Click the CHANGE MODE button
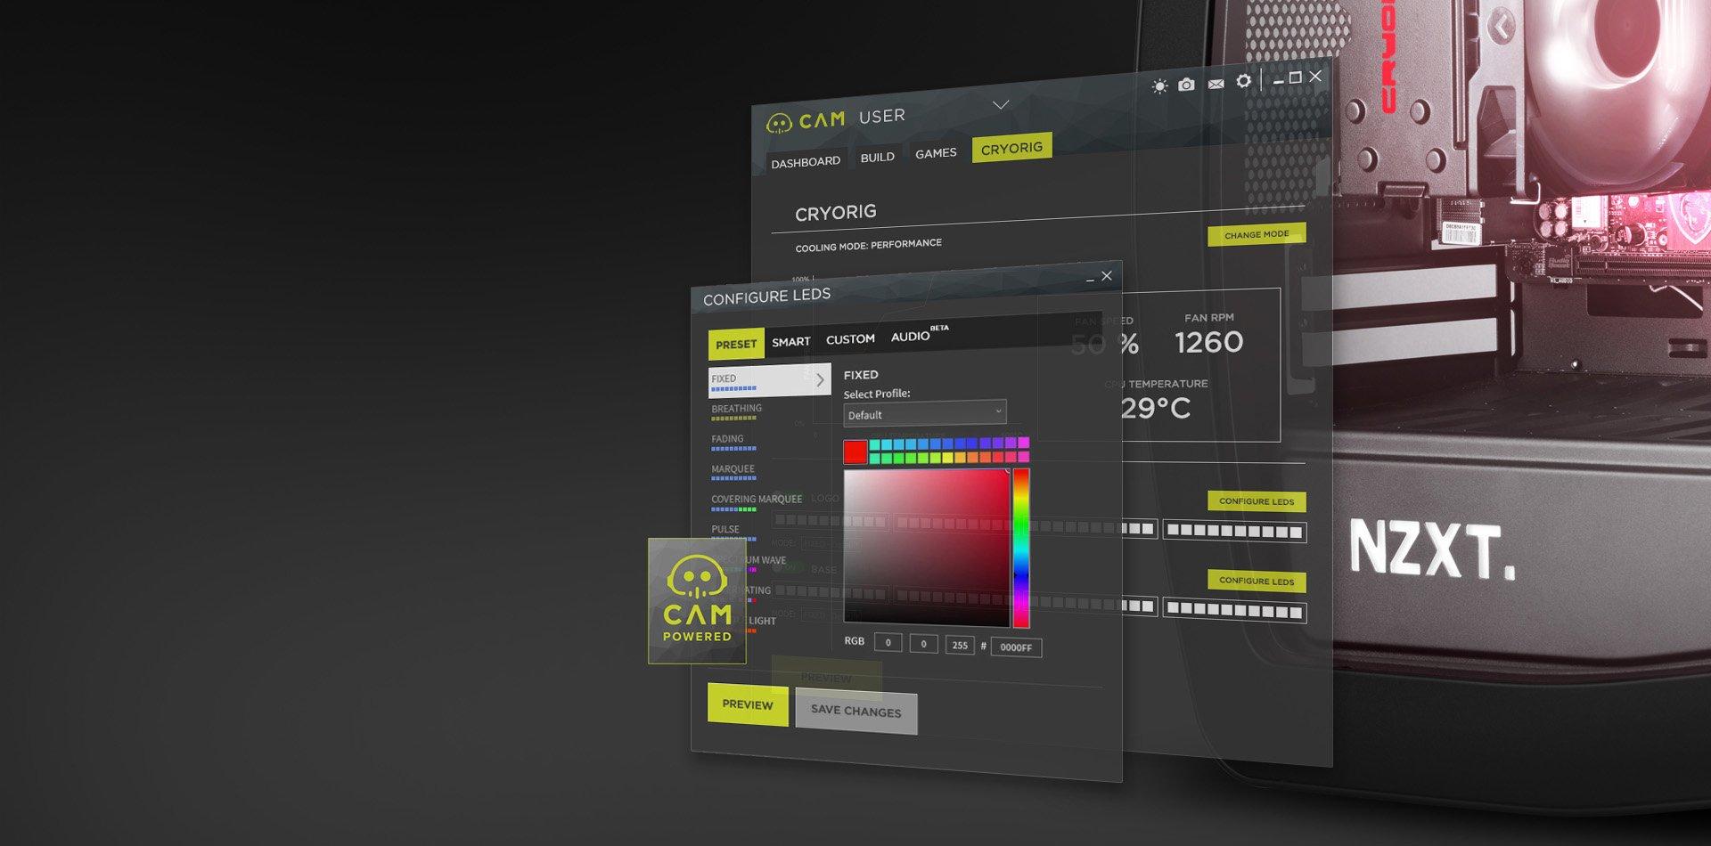This screenshot has width=1711, height=846. pos(1257,234)
